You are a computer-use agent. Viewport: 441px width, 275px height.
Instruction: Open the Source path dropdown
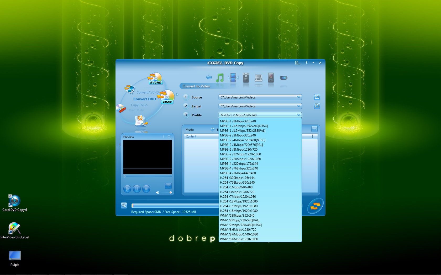click(x=299, y=97)
